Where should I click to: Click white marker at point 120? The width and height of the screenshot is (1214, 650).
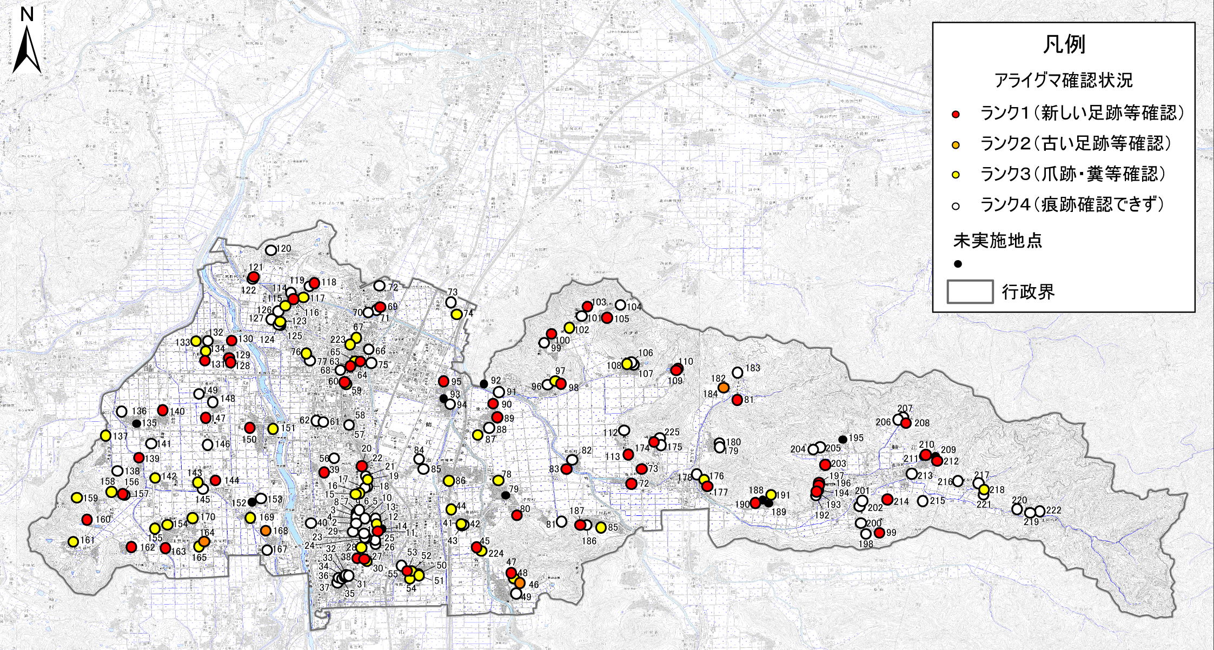270,250
